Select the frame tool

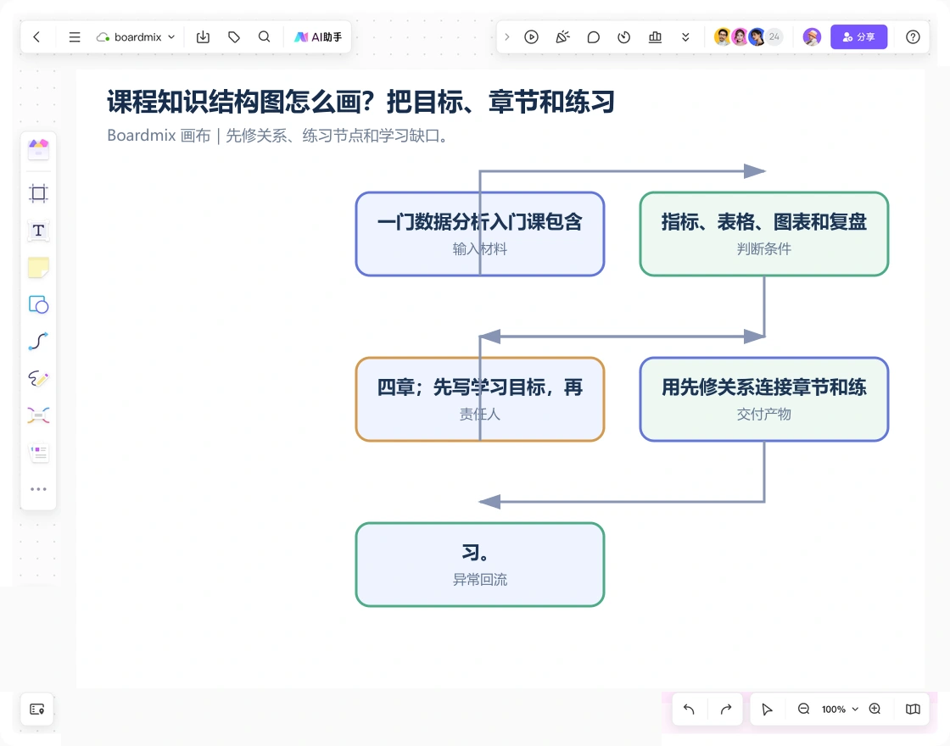(38, 193)
